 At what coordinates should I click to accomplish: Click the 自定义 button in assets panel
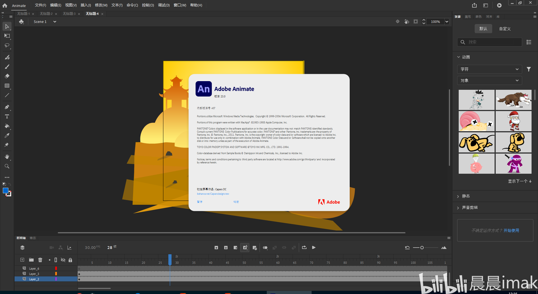tap(505, 29)
